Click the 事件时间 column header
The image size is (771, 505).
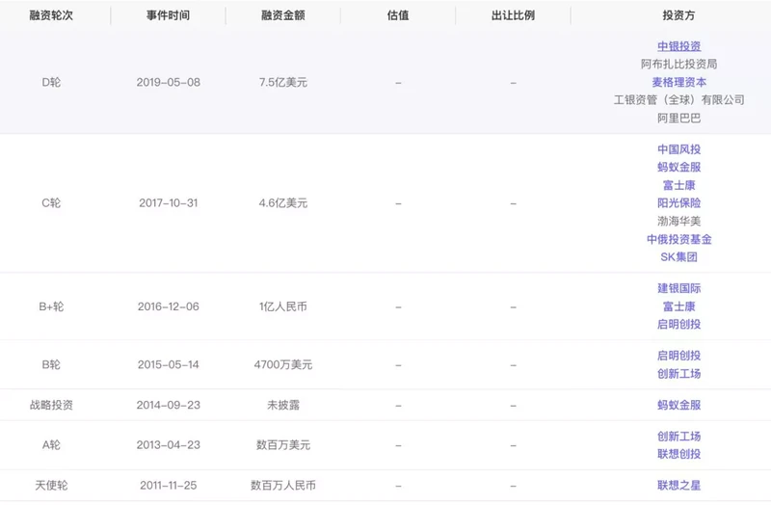click(x=168, y=15)
